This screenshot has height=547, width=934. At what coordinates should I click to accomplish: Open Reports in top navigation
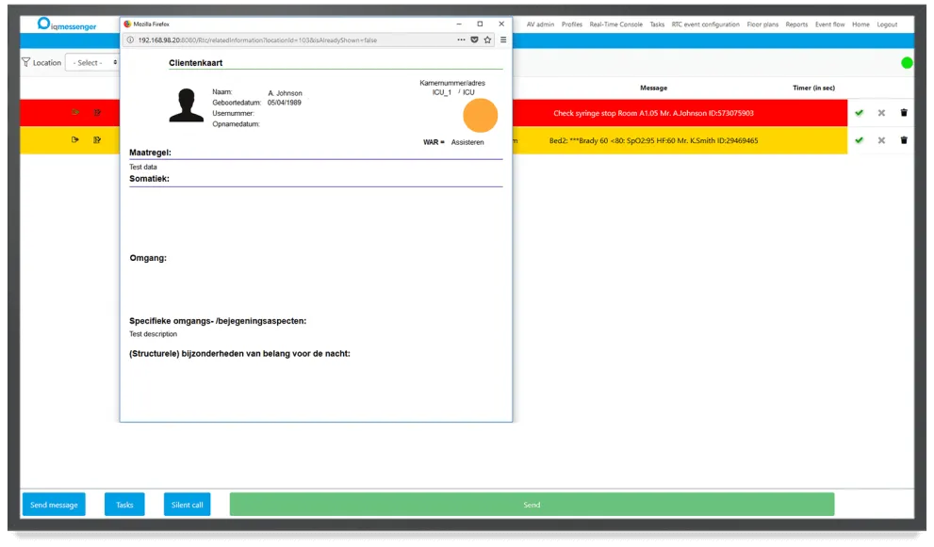pyautogui.click(x=796, y=24)
